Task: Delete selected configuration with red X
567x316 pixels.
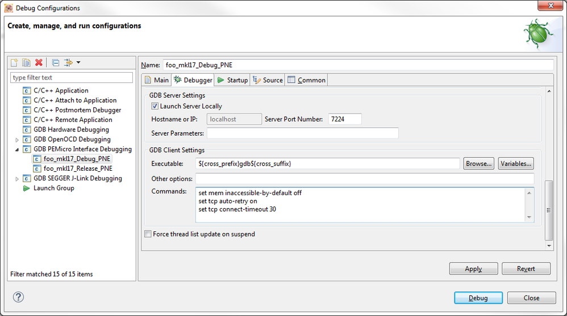Action: (x=39, y=62)
